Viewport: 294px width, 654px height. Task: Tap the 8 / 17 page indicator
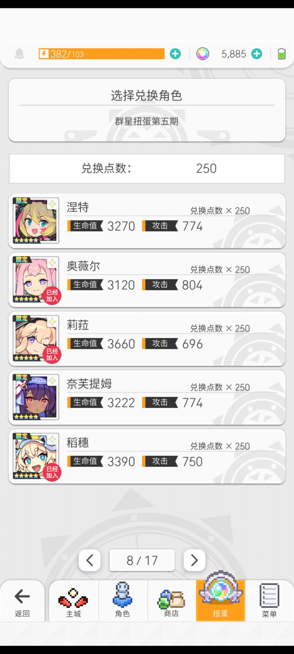pos(142,560)
